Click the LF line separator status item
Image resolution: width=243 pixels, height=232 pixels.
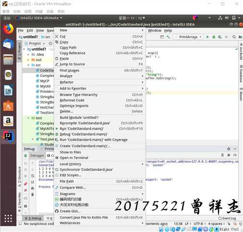click(x=188, y=224)
